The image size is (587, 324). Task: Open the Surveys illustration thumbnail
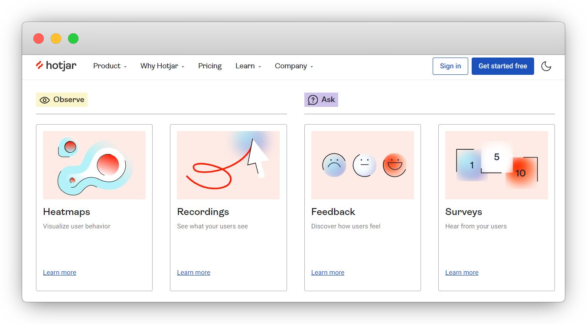(496, 165)
